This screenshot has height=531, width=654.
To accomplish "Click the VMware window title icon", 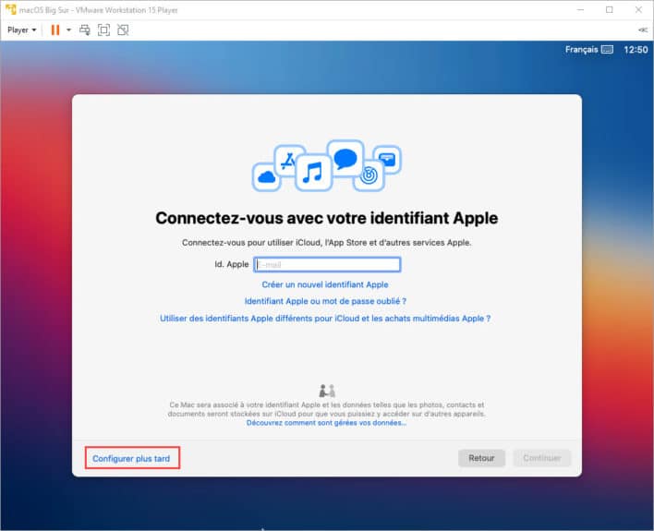I will (10, 9).
